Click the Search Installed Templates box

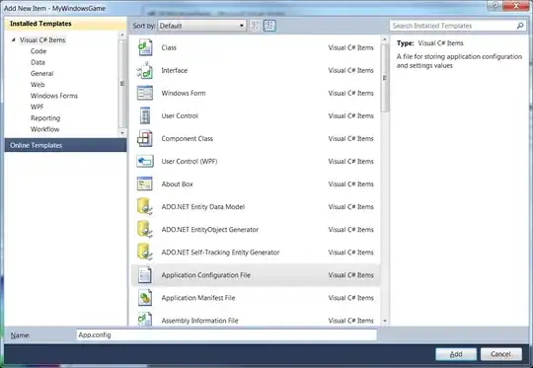(x=457, y=26)
